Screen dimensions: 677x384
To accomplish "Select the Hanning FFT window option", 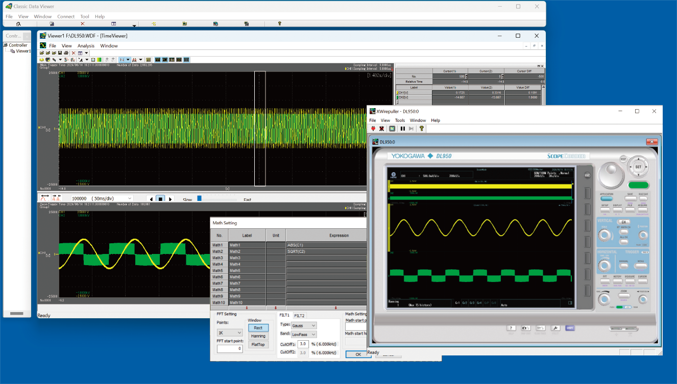I will [258, 336].
